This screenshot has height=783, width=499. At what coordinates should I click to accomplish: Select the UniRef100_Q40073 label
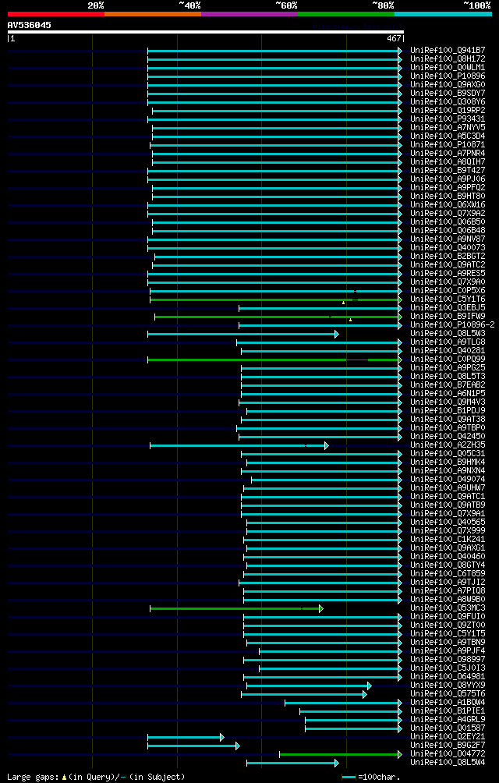coord(448,248)
